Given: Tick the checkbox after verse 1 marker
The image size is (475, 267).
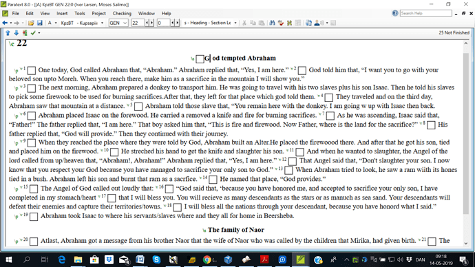Looking at the screenshot, I should [32, 70].
